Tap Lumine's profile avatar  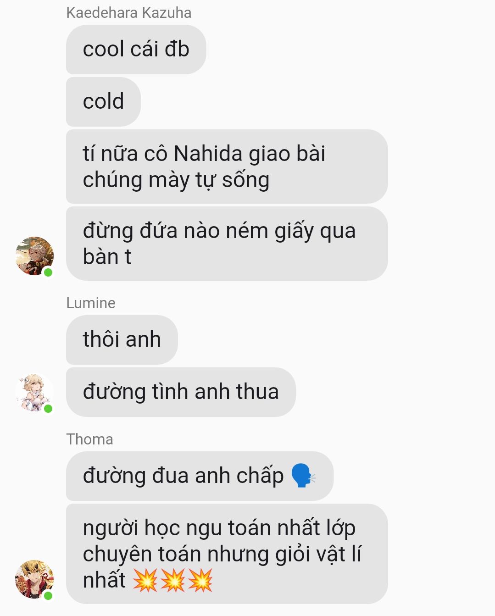(34, 392)
